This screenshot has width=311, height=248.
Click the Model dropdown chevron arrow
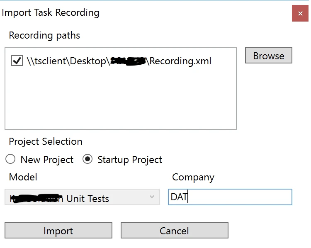click(x=152, y=197)
